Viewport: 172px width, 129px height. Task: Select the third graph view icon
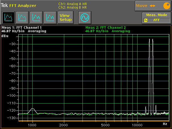click(36, 18)
